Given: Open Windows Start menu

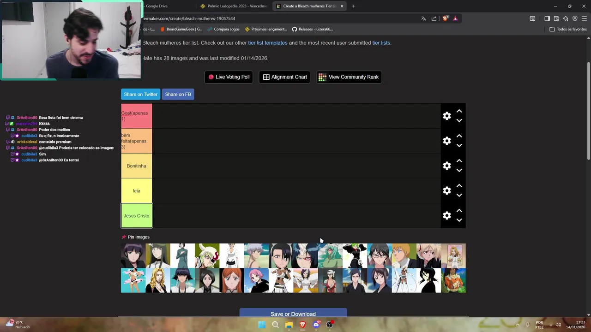Looking at the screenshot, I should (x=262, y=325).
